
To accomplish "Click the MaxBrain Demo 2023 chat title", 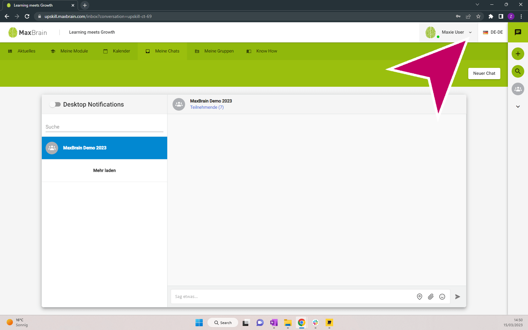I will click(x=211, y=101).
